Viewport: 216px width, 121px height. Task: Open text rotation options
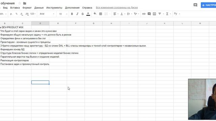135,14
